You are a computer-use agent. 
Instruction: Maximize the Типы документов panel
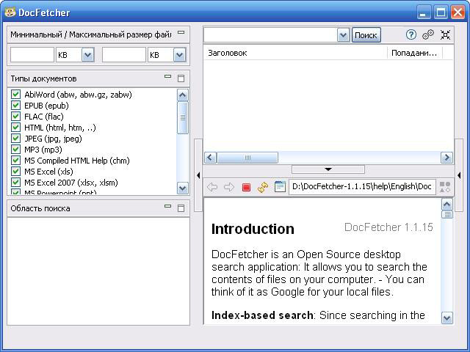point(181,78)
